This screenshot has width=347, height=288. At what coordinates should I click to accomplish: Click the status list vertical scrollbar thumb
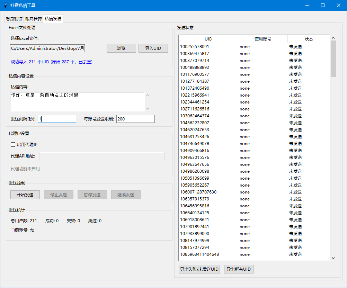333,58
